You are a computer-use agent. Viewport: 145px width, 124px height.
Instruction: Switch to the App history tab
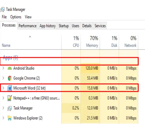coord(47,26)
